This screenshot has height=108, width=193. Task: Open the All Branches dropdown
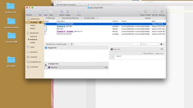tap(53, 18)
